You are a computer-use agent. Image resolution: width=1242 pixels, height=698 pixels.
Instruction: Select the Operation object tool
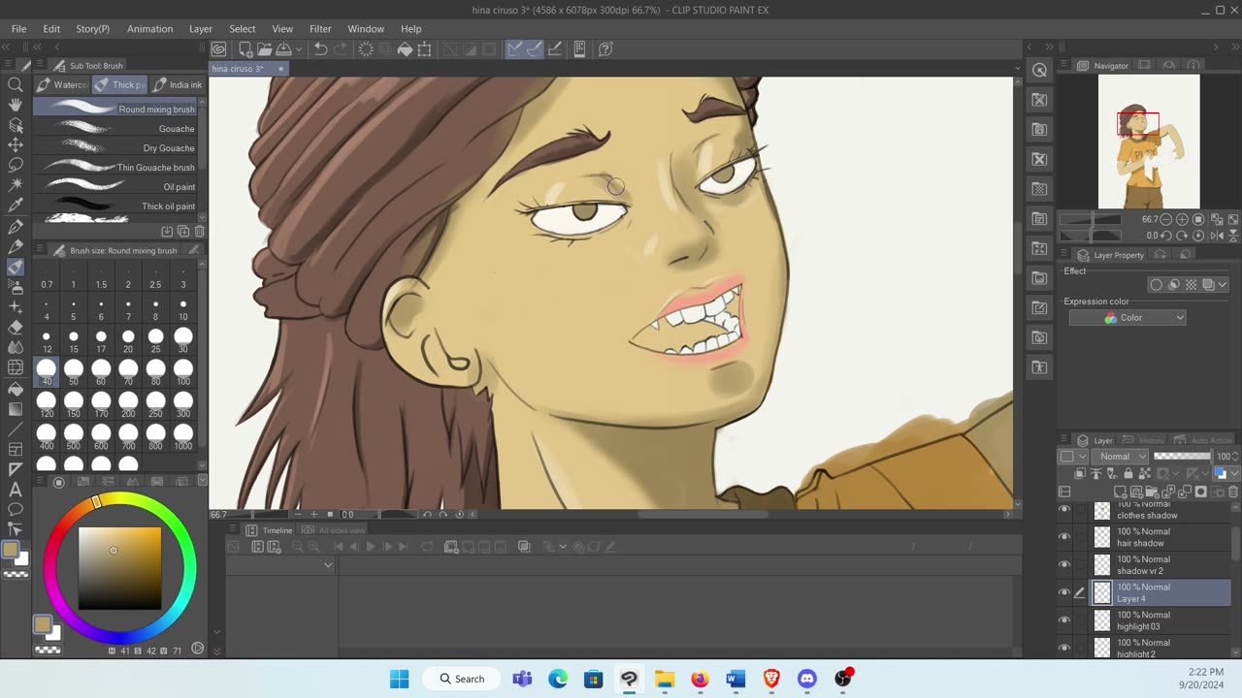click(x=16, y=125)
